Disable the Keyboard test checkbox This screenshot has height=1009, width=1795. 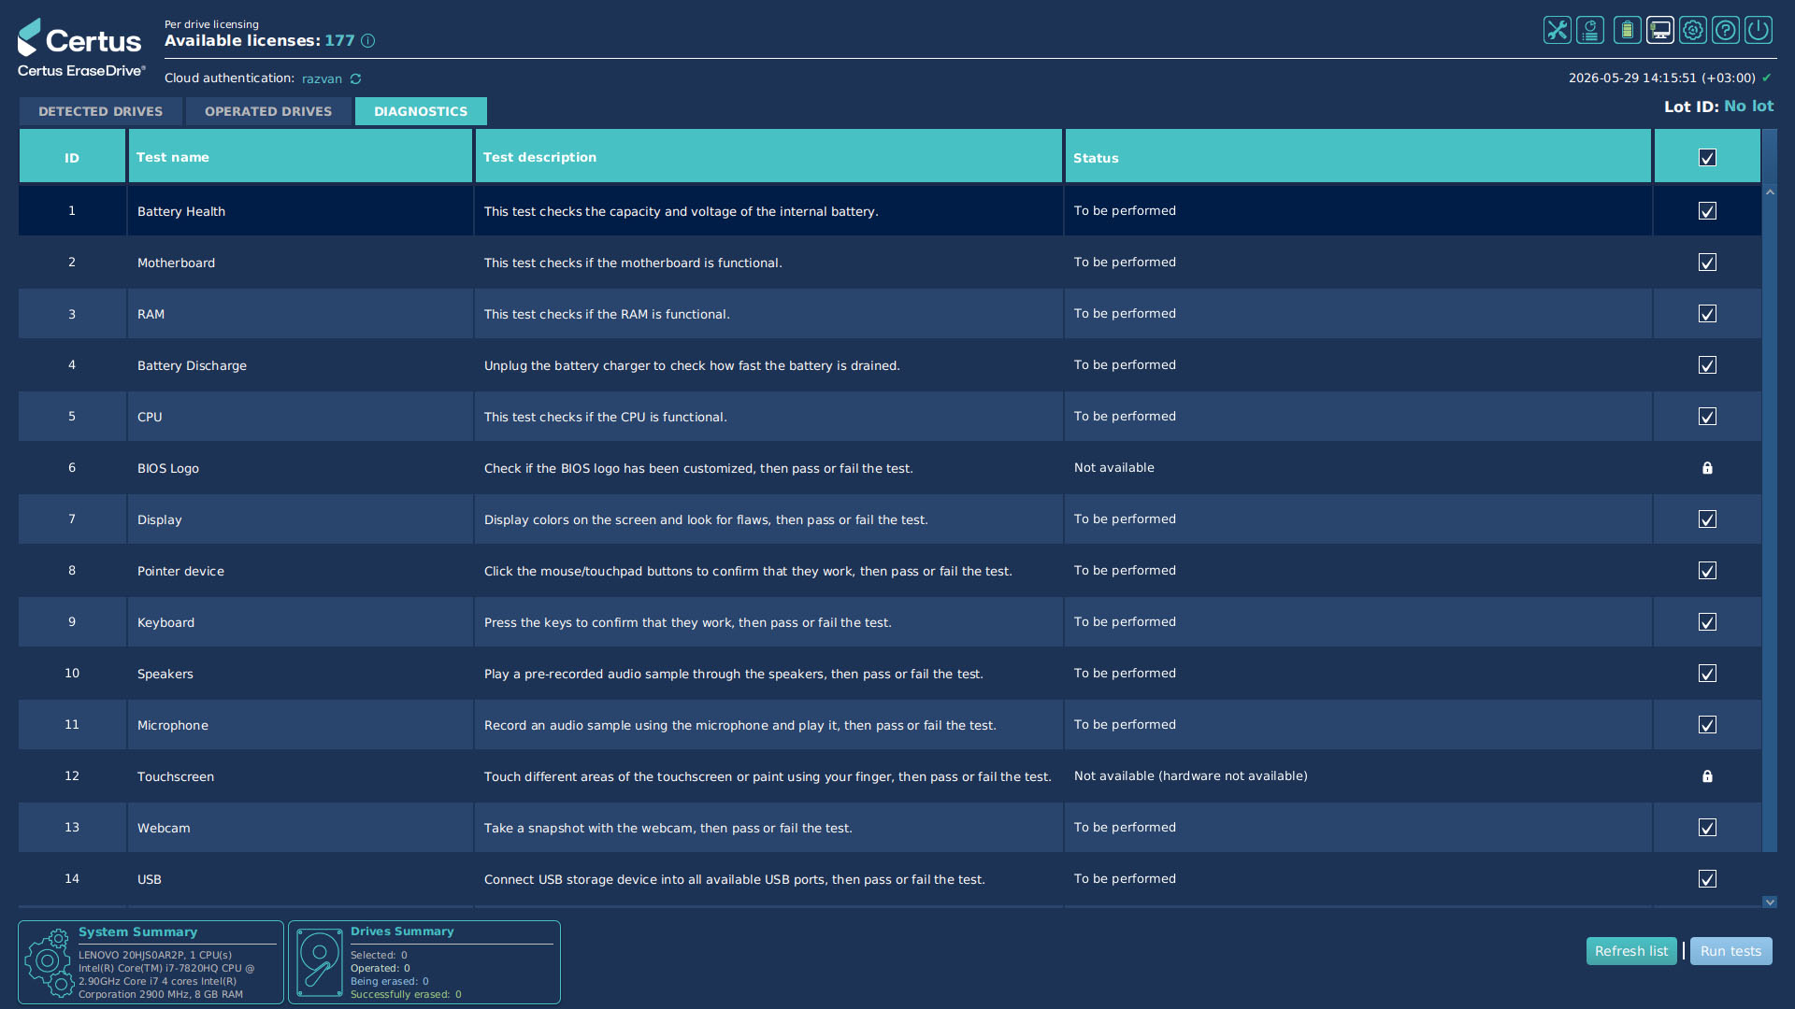[1708, 622]
